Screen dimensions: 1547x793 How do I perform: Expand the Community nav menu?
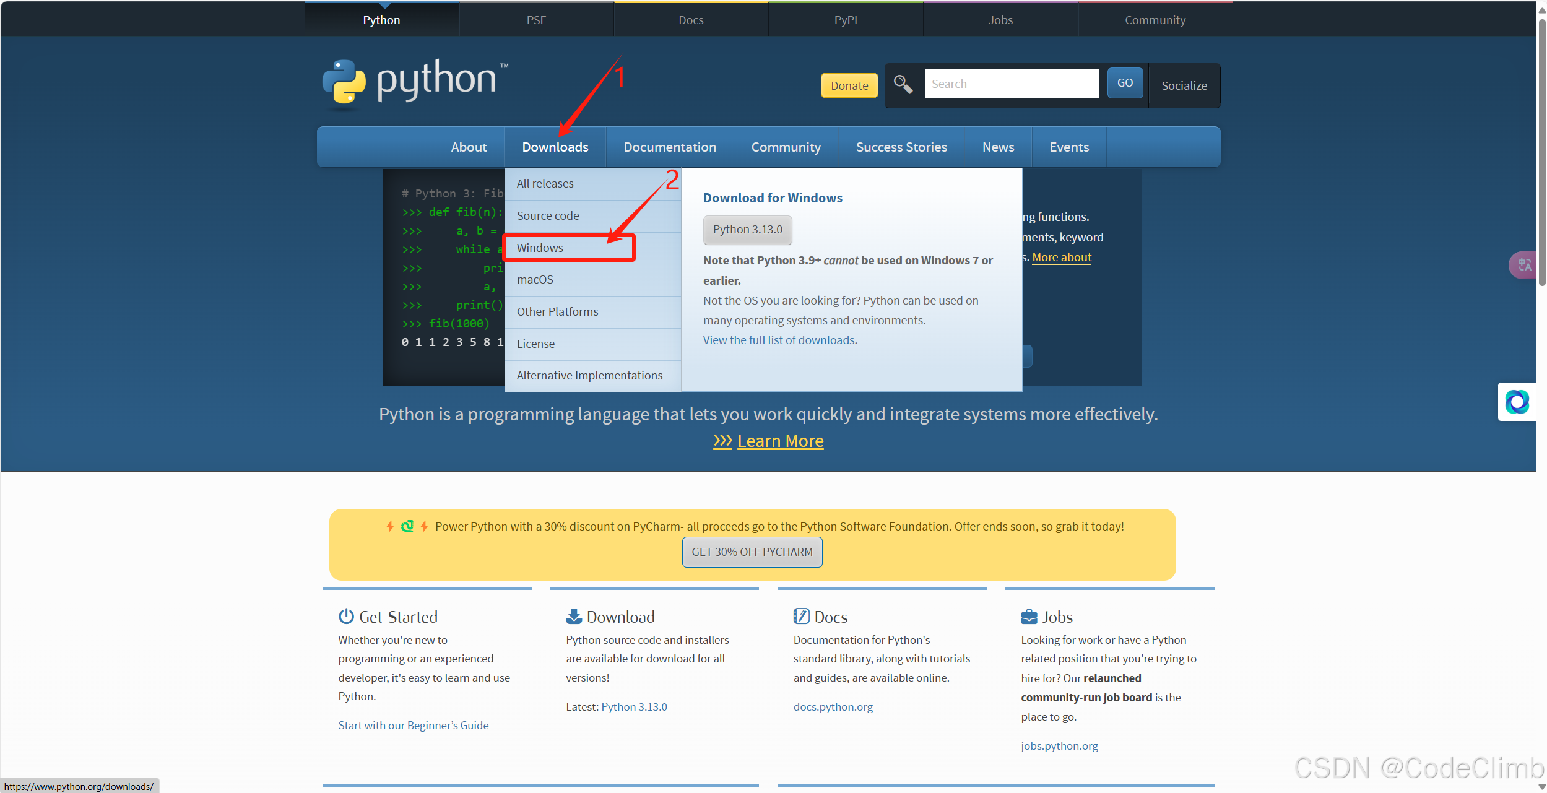[x=786, y=147]
